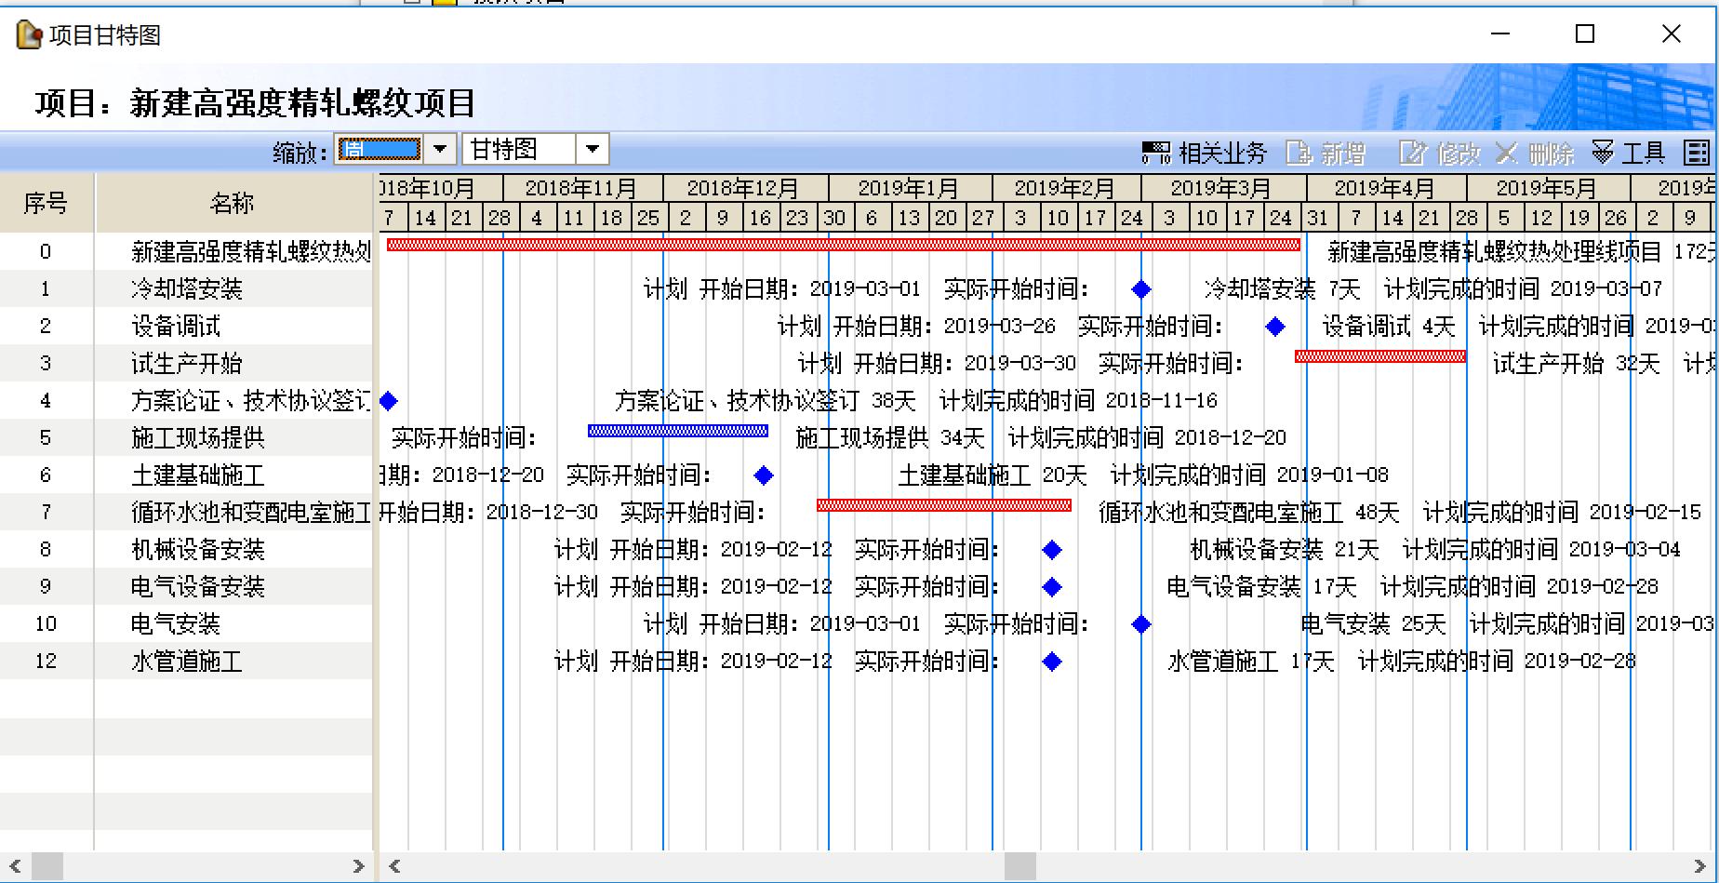Click the list view icon right of 工具
The height and width of the screenshot is (883, 1719).
pyautogui.click(x=1696, y=152)
